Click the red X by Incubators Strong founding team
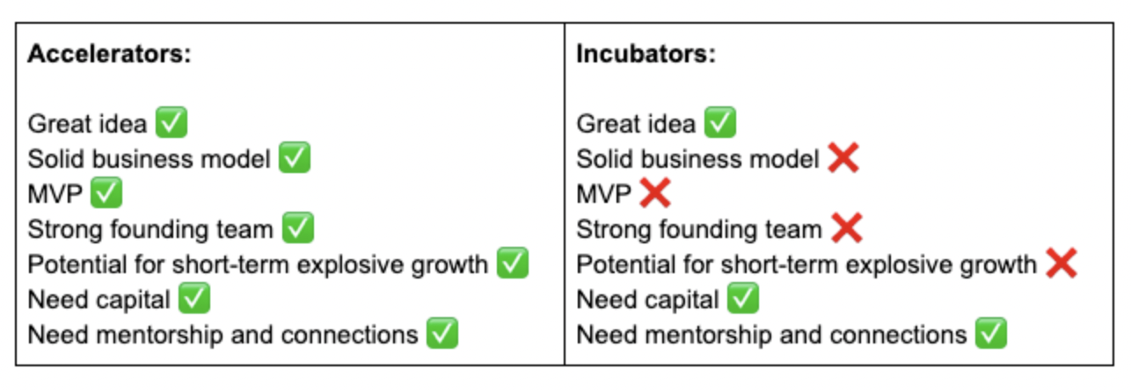Image resolution: width=1131 pixels, height=390 pixels. click(847, 228)
